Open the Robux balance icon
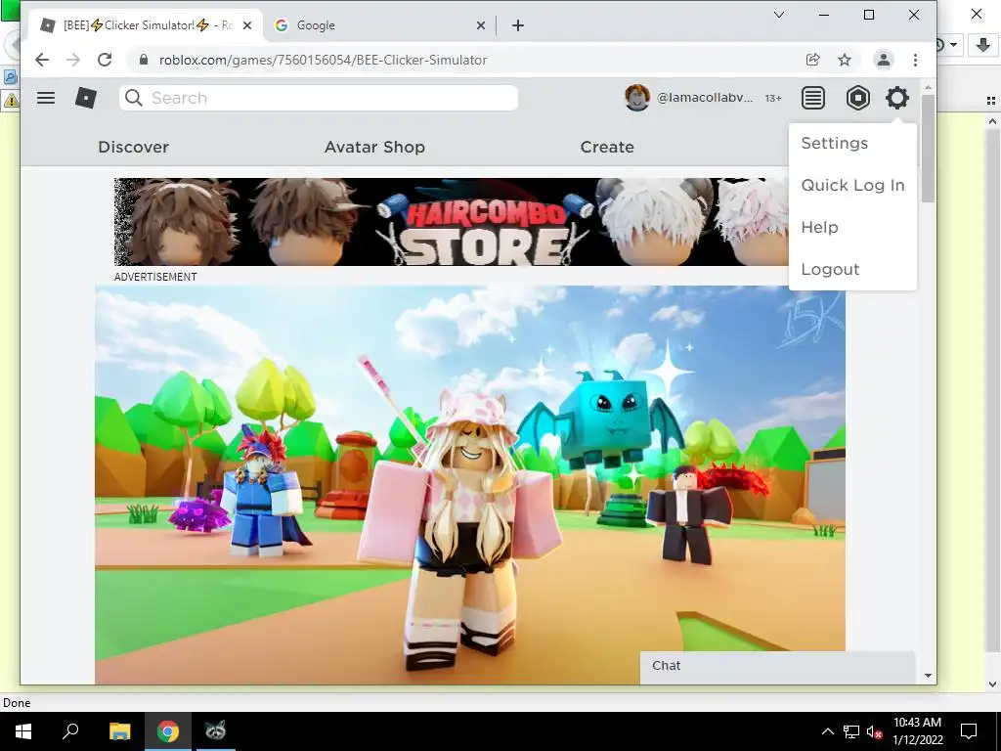The image size is (1001, 751). pos(858,98)
